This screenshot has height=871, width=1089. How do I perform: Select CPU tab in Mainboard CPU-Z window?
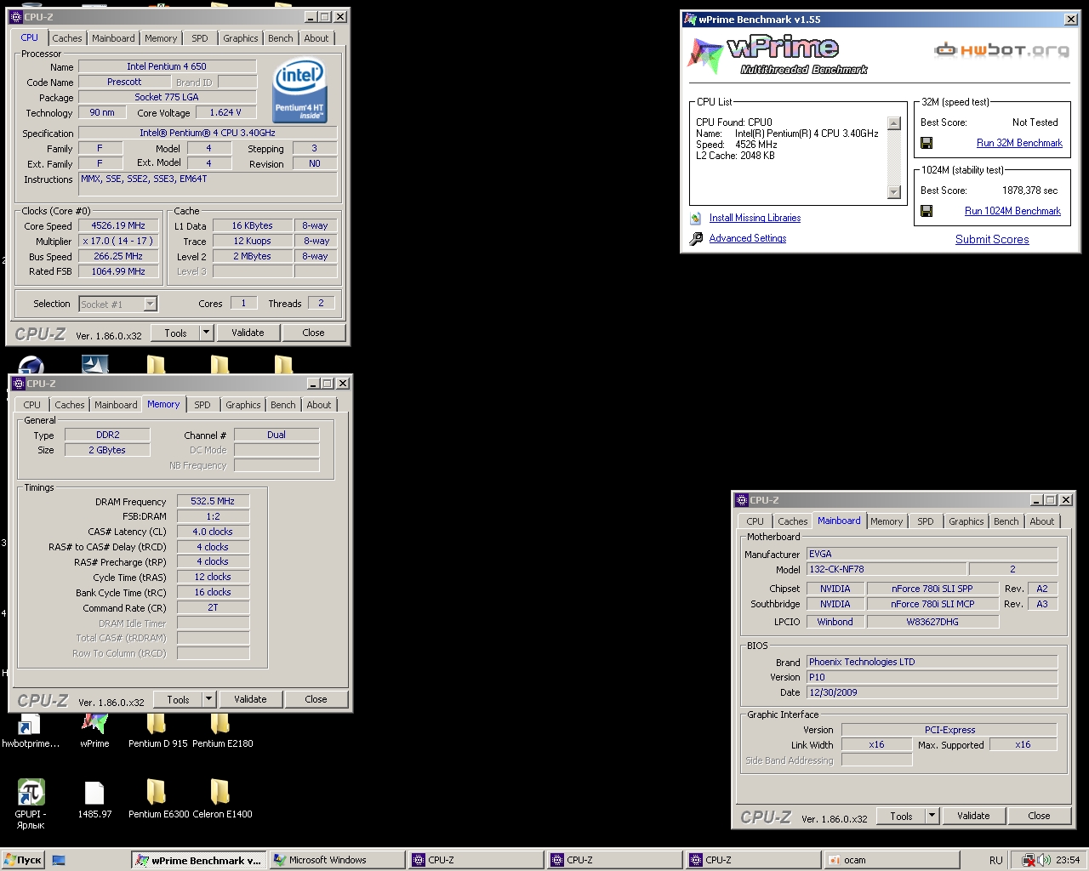(x=755, y=521)
